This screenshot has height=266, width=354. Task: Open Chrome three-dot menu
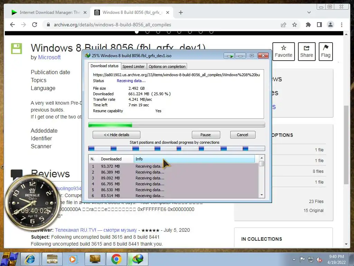point(342,25)
